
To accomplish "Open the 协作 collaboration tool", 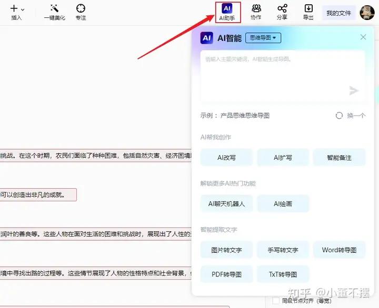I will click(x=256, y=12).
